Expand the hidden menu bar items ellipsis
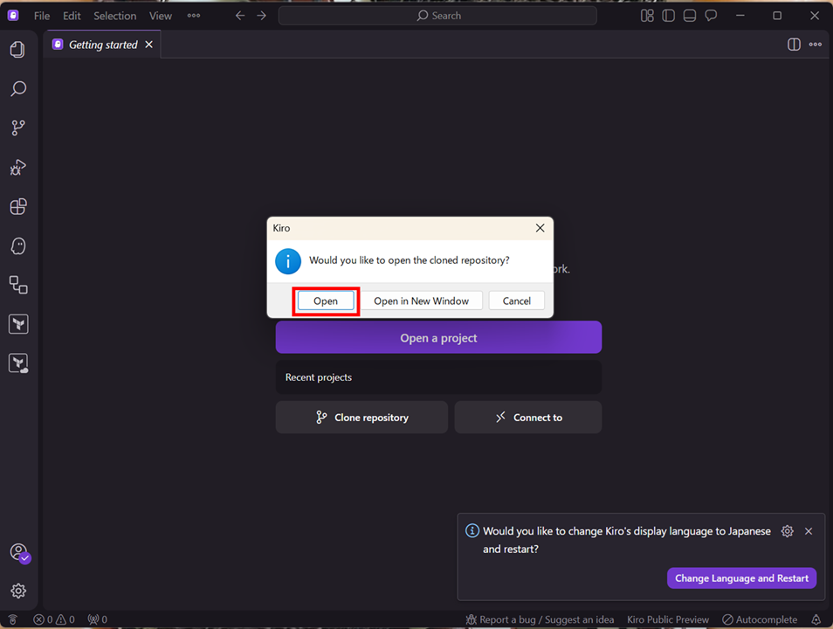 194,16
